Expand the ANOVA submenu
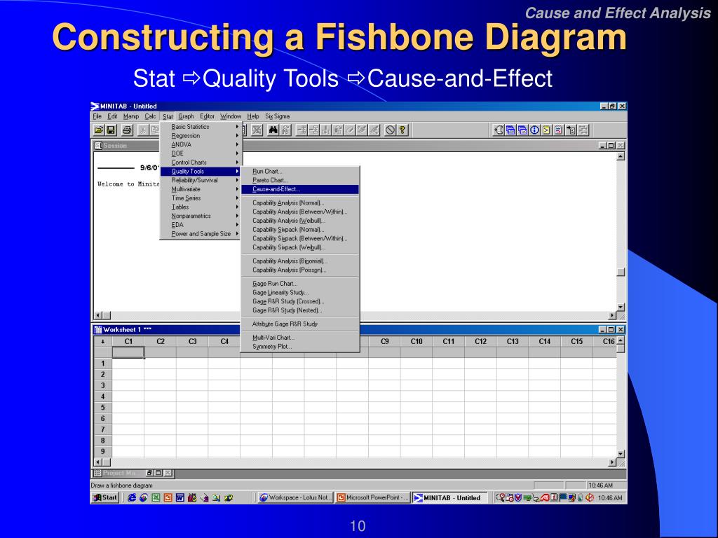The width and height of the screenshot is (718, 538). [x=201, y=144]
